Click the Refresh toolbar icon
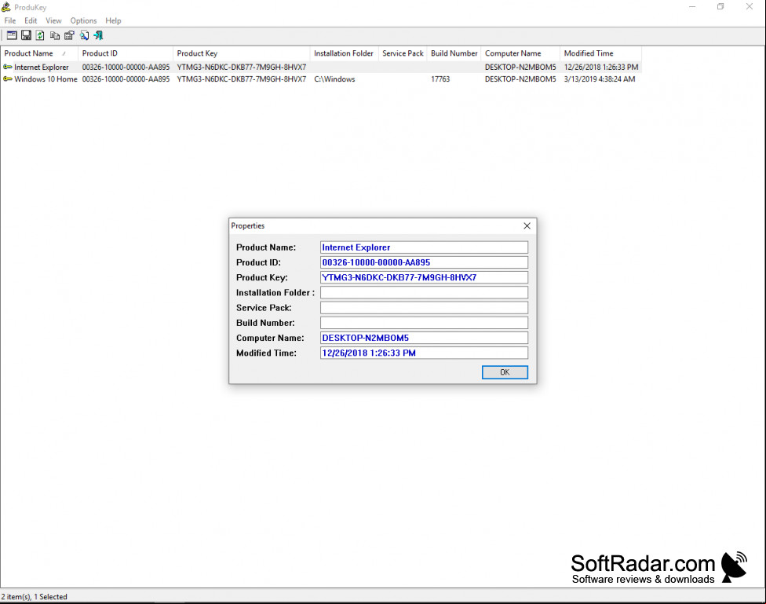This screenshot has width=766, height=604. coord(40,35)
